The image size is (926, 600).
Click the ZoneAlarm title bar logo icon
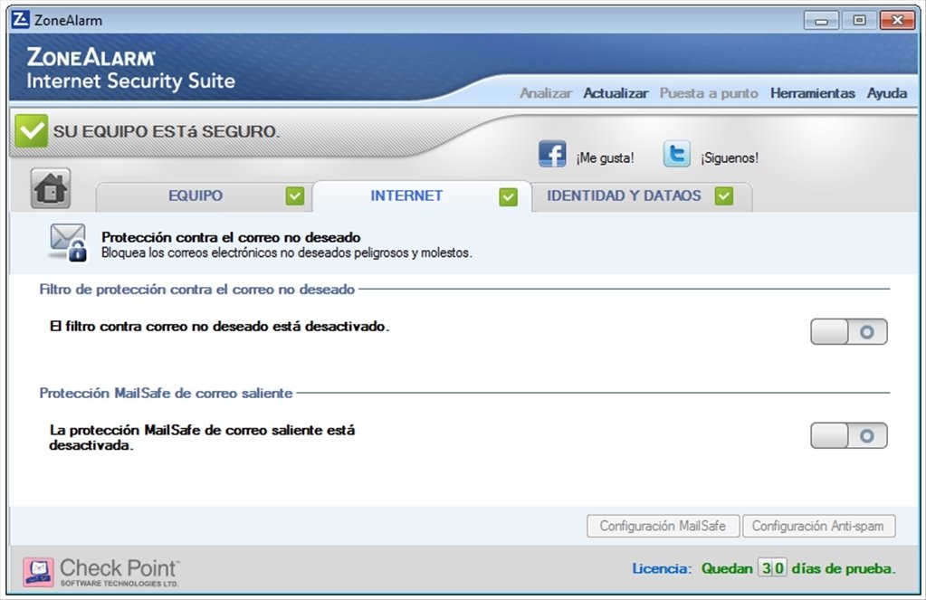tap(21, 20)
